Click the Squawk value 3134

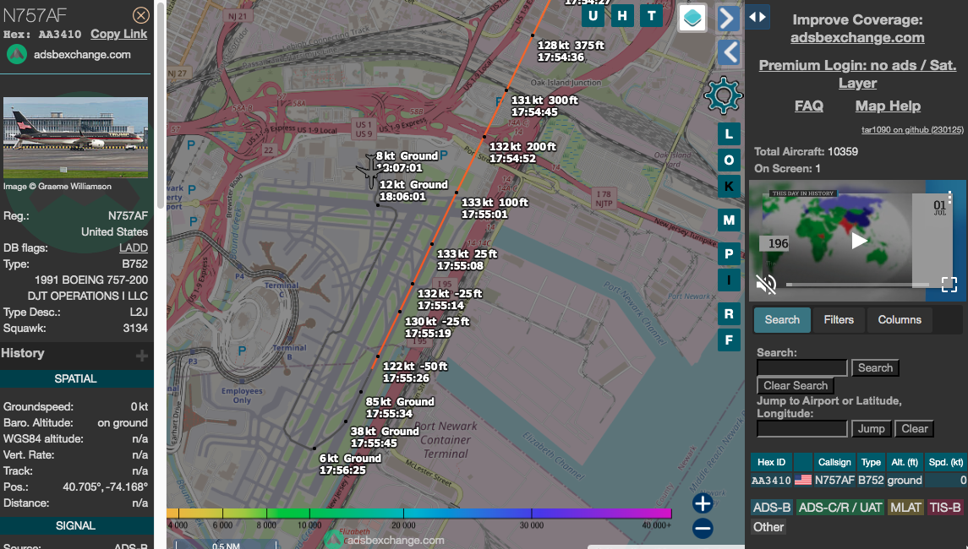coord(135,329)
